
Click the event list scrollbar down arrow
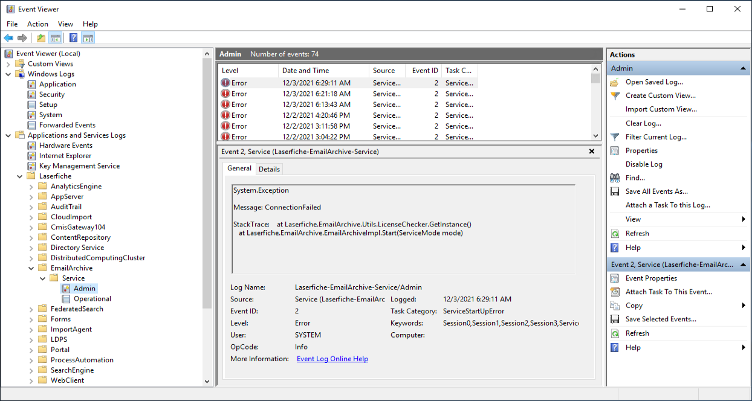click(x=596, y=136)
